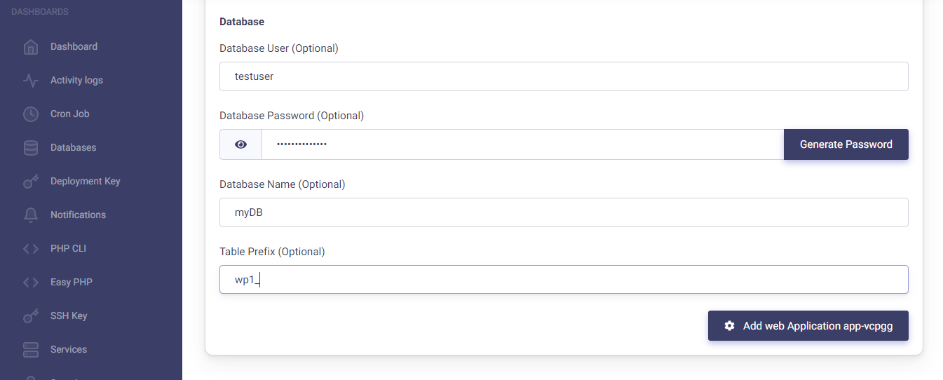Open the Databases menu item
This screenshot has height=380, width=943.
coord(73,148)
